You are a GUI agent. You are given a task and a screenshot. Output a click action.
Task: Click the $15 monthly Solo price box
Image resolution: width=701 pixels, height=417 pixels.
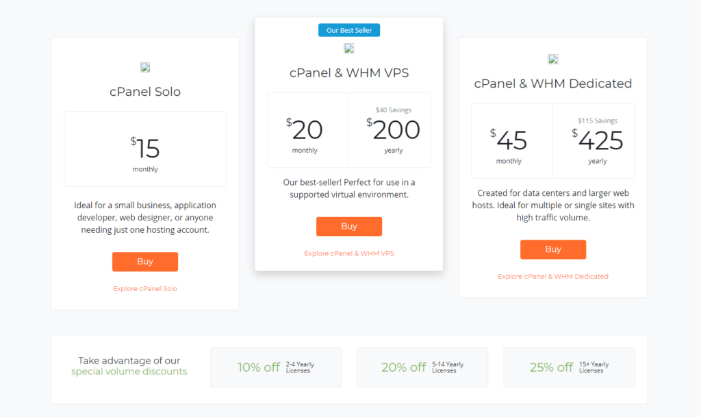pyautogui.click(x=145, y=149)
